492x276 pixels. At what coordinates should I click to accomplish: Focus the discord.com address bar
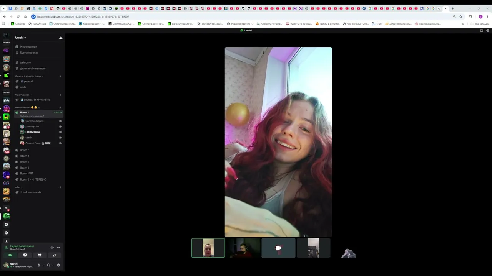point(242,17)
